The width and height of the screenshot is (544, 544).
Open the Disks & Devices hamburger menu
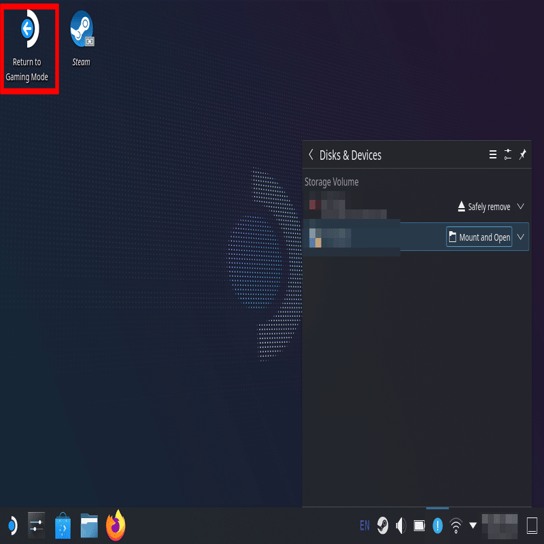click(492, 155)
